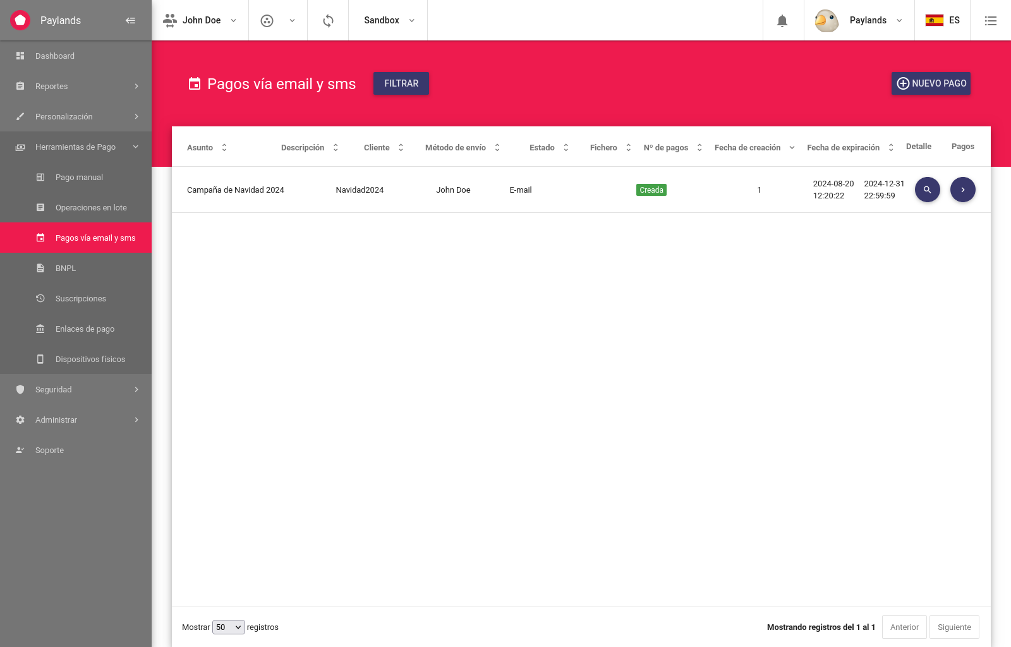This screenshot has height=647, width=1011.
Task: Open the services dropdown chevron in top bar
Action: [x=292, y=21]
